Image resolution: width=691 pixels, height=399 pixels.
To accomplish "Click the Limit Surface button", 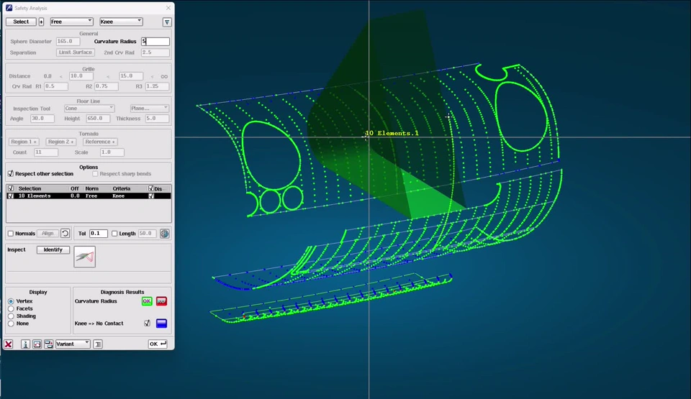I will pyautogui.click(x=76, y=52).
